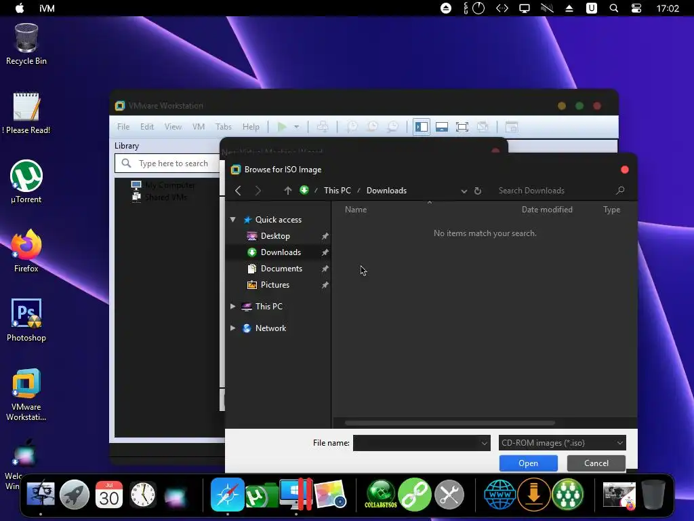Select Shared VMs in the Library tree

point(166,197)
